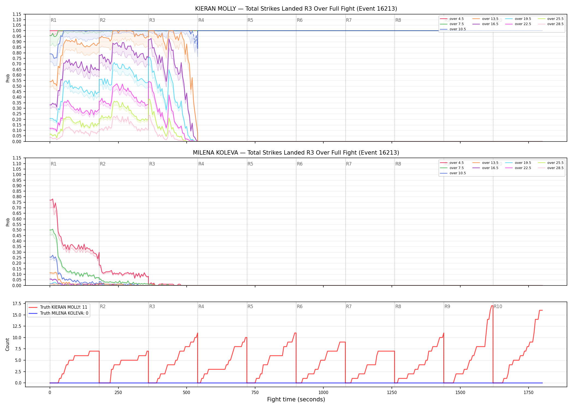The image size is (573, 409).
Task: Click the MILENA KOLEVA chart title
Action: (x=296, y=153)
